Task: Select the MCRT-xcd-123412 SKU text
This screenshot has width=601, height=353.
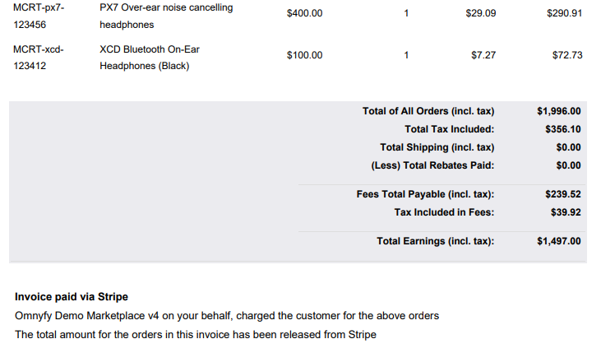Action: pyautogui.click(x=39, y=58)
